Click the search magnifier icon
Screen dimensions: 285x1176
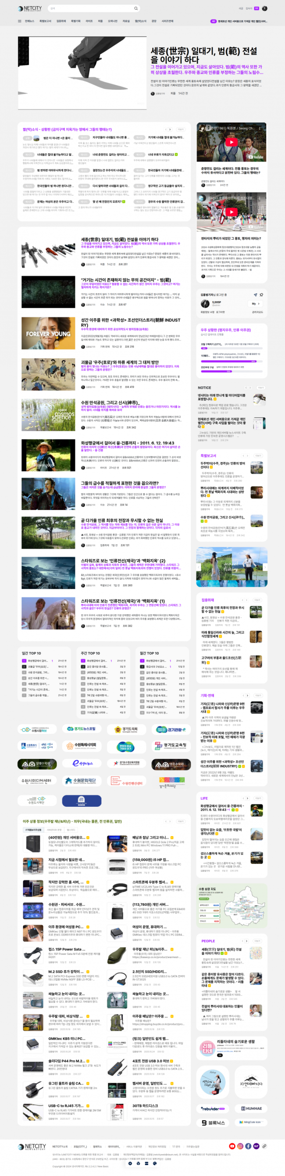click(x=135, y=8)
